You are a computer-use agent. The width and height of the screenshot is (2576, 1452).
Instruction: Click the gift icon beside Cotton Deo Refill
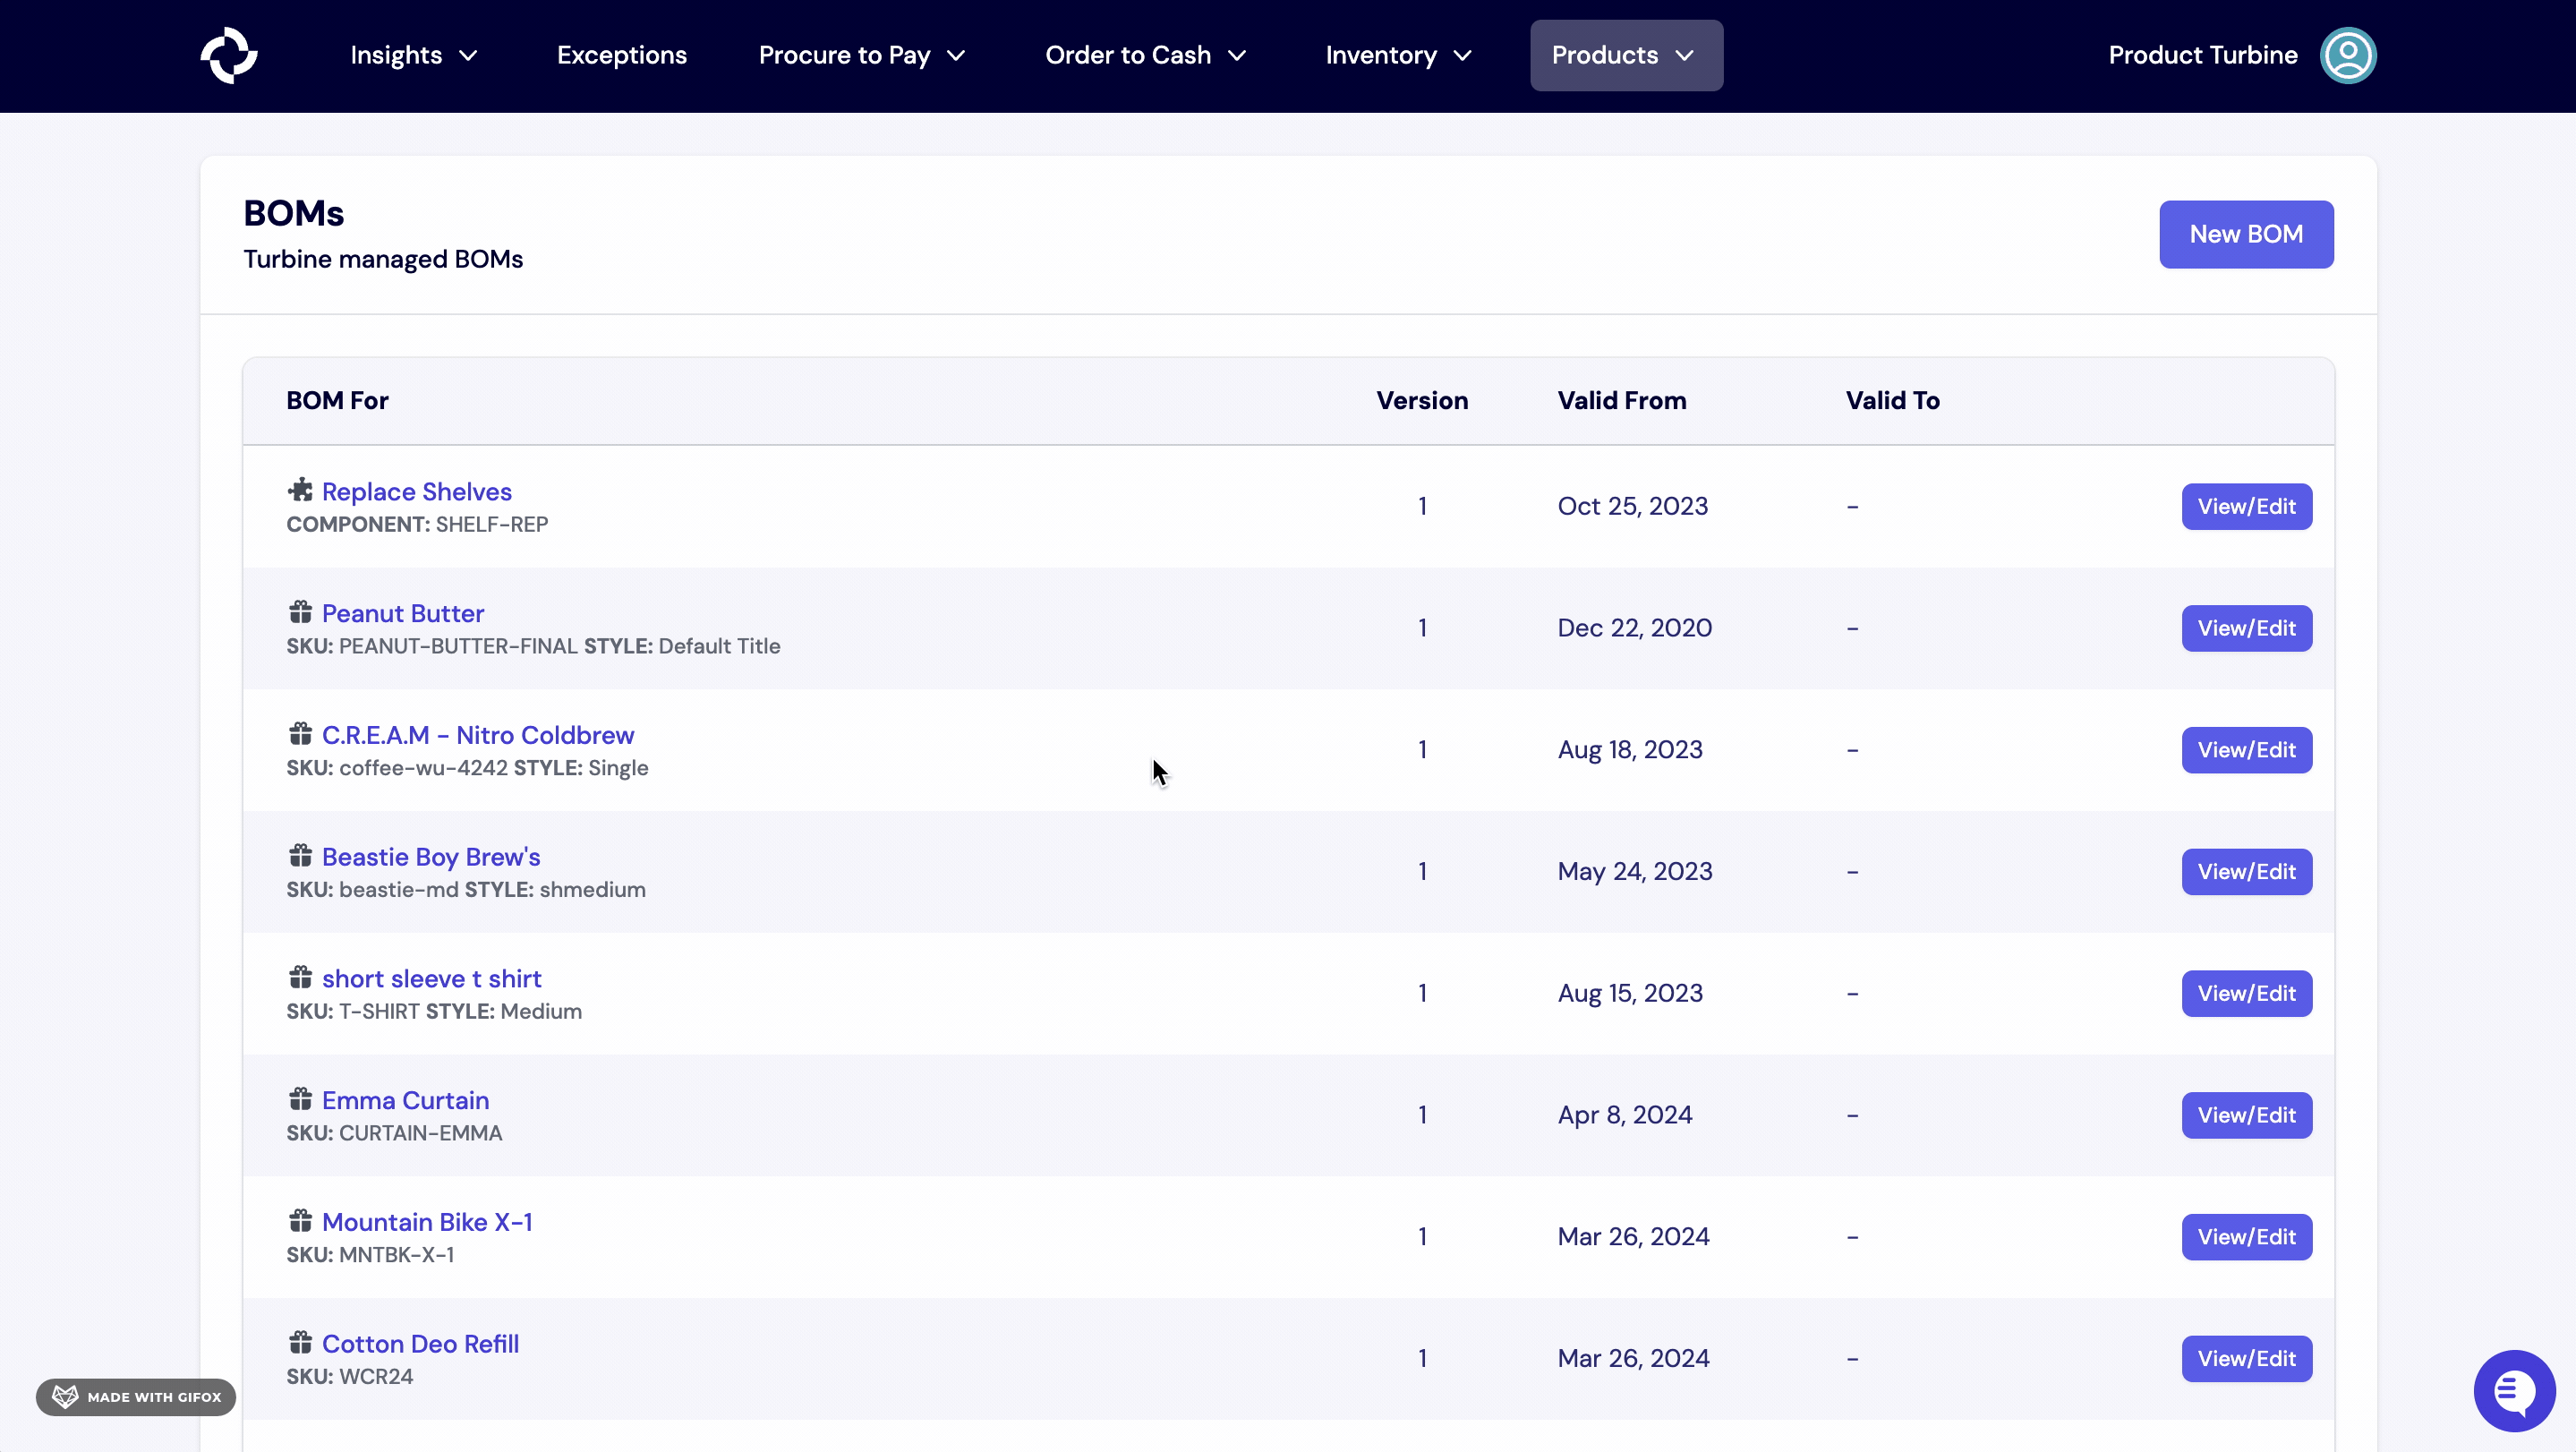pyautogui.click(x=301, y=1342)
